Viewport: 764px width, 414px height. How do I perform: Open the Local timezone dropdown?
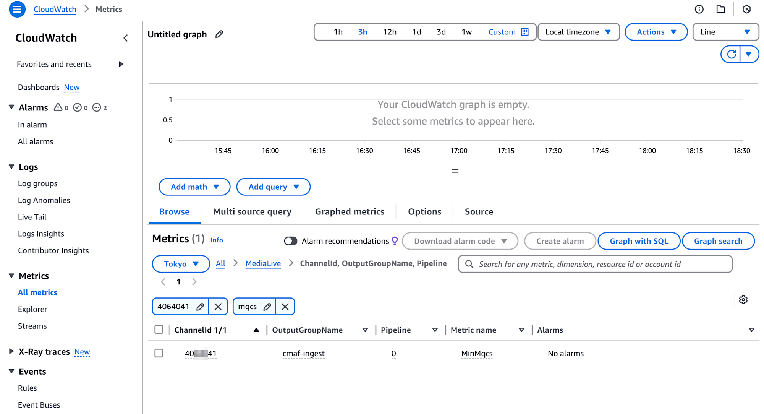click(x=578, y=32)
